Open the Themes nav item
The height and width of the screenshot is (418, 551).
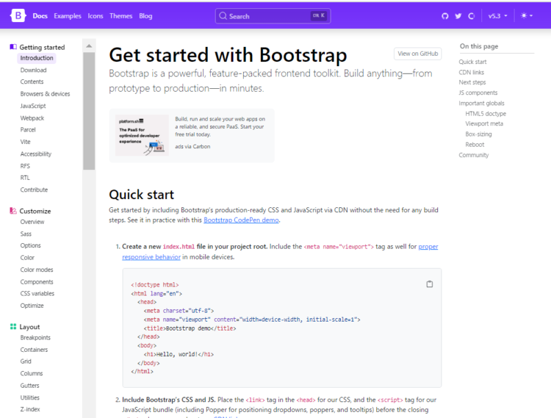click(x=121, y=15)
